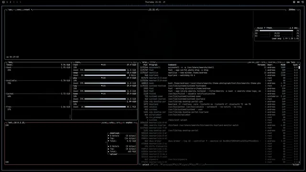Switch to workspace 2 in the top bar

(x=11, y=2)
